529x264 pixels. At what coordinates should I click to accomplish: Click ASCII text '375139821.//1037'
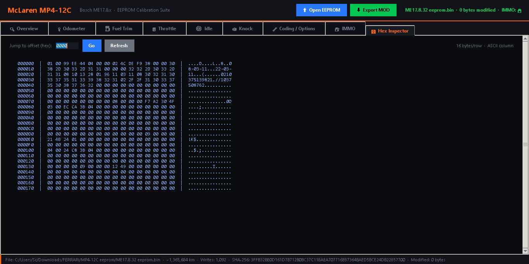click(x=210, y=80)
